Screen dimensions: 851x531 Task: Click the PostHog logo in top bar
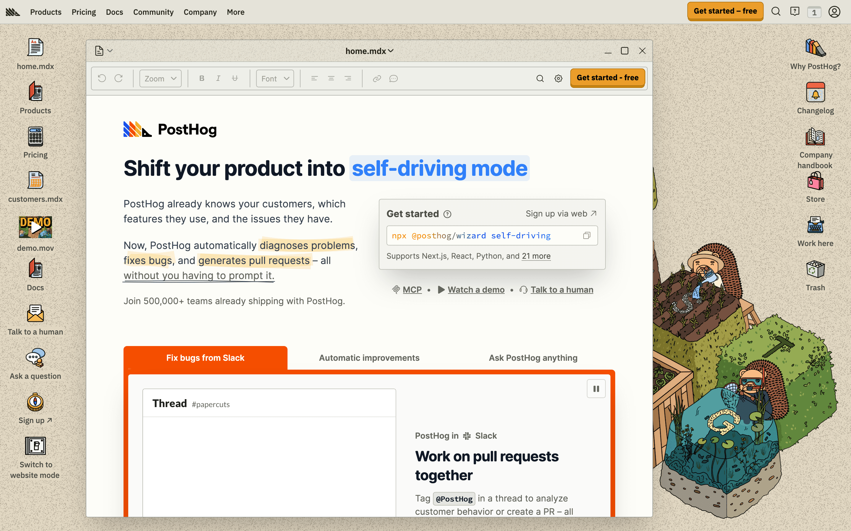point(13,12)
